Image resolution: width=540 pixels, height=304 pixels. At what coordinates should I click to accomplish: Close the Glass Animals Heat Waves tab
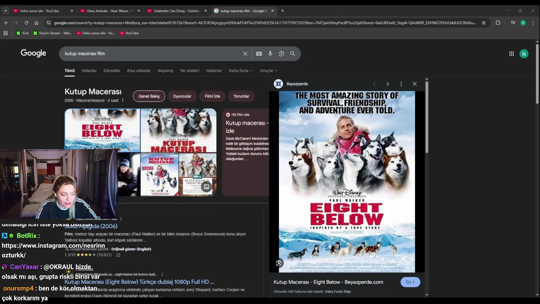[138, 11]
